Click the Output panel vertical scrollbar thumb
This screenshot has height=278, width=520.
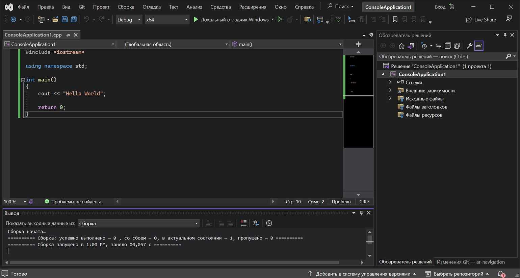tap(370, 239)
